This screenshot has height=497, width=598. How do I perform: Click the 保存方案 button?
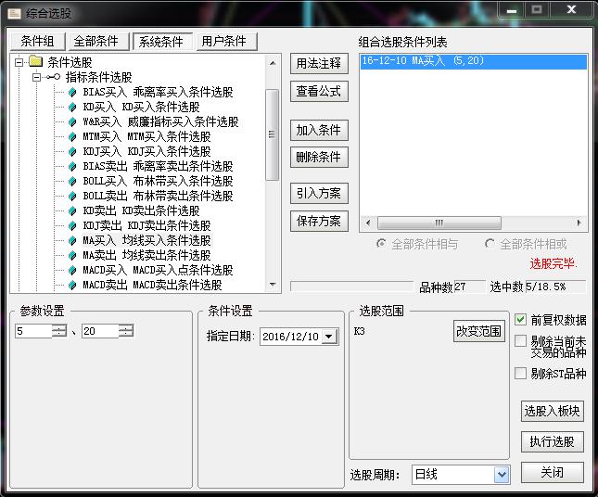319,221
